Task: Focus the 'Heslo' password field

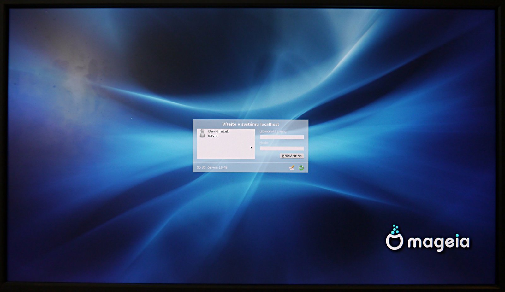Action: 282,149
